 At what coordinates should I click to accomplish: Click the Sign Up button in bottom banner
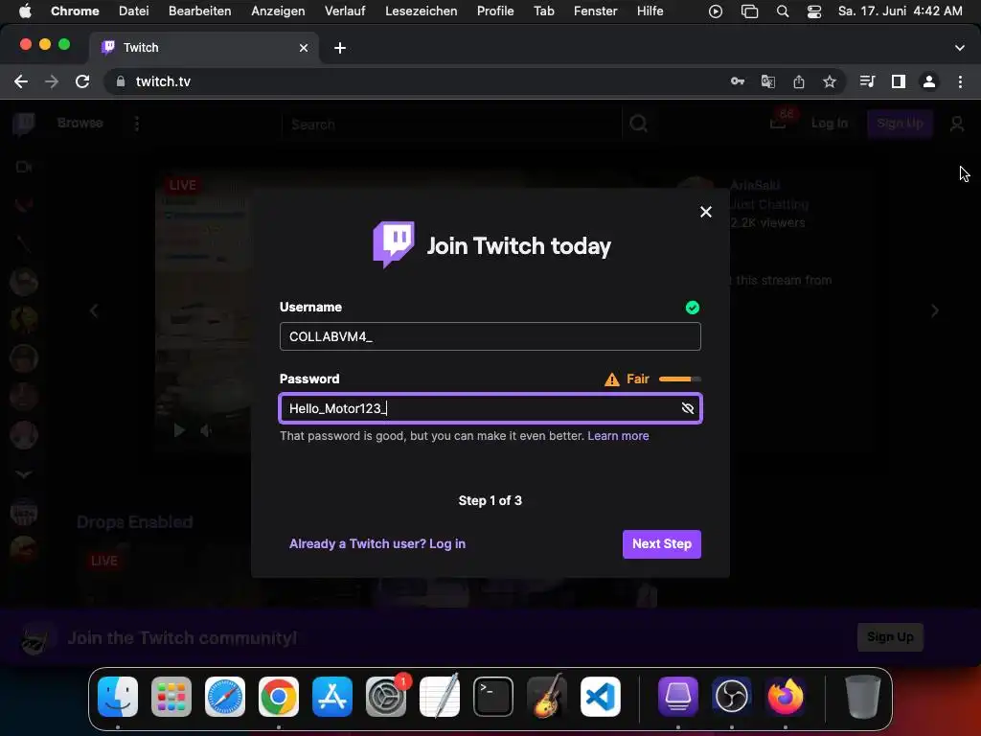pos(890,637)
